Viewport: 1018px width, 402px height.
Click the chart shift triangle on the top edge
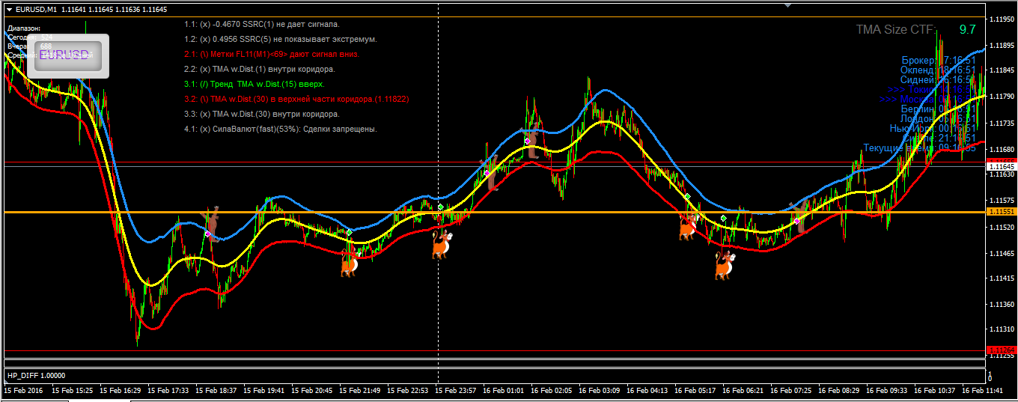[x=787, y=4]
